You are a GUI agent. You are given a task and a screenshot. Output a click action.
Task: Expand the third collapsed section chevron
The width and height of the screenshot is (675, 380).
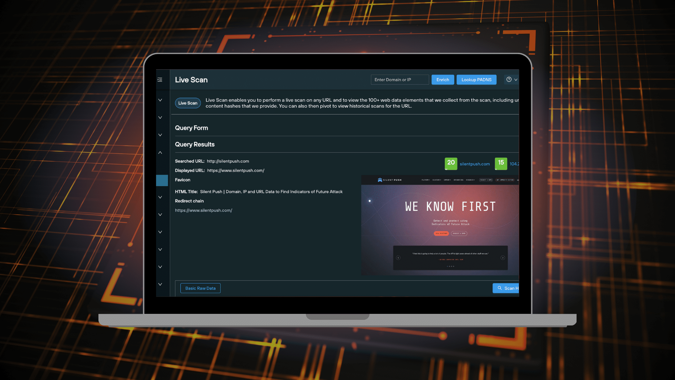(160, 135)
